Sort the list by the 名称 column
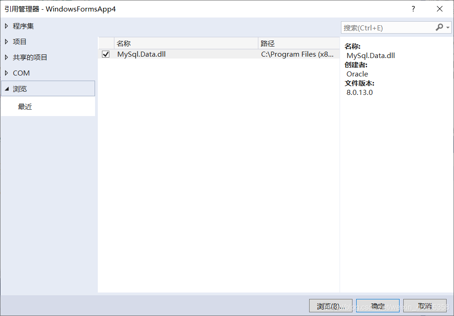Viewport: 454px width, 316px height. point(124,43)
